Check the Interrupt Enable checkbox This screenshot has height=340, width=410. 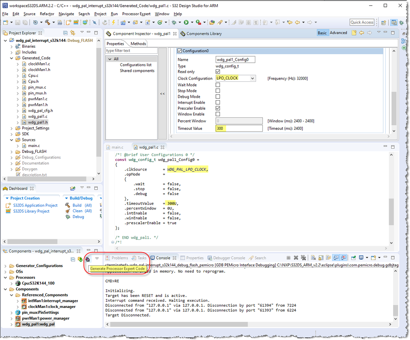(x=218, y=102)
